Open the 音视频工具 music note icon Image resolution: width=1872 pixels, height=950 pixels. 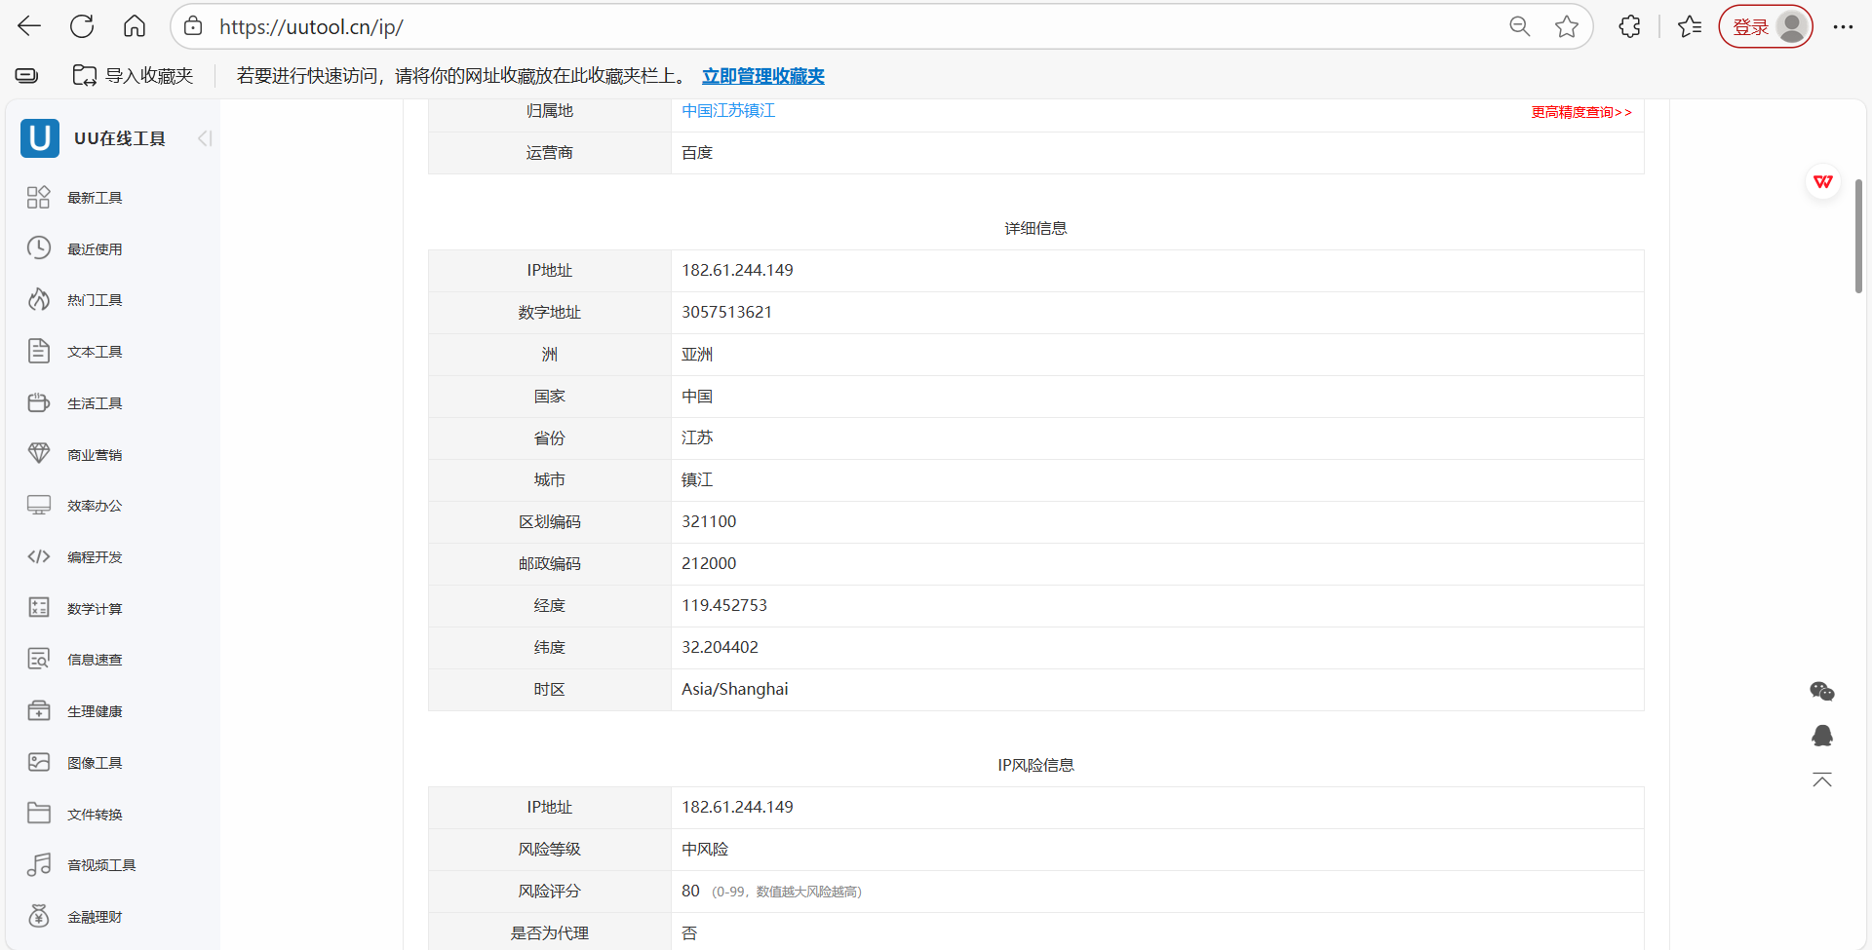coord(39,864)
